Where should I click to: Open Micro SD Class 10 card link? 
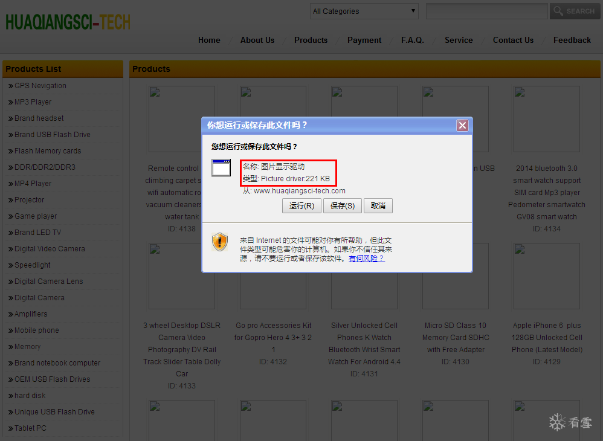(x=456, y=337)
